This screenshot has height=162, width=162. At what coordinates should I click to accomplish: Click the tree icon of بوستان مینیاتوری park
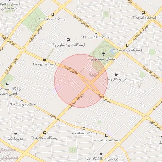103,54
